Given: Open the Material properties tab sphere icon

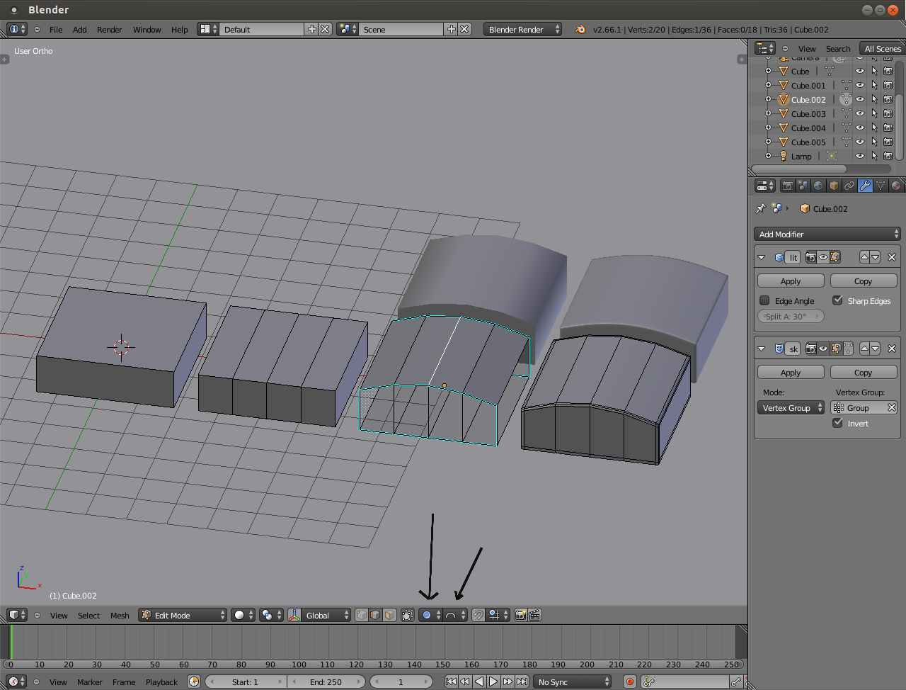Looking at the screenshot, I should [896, 186].
